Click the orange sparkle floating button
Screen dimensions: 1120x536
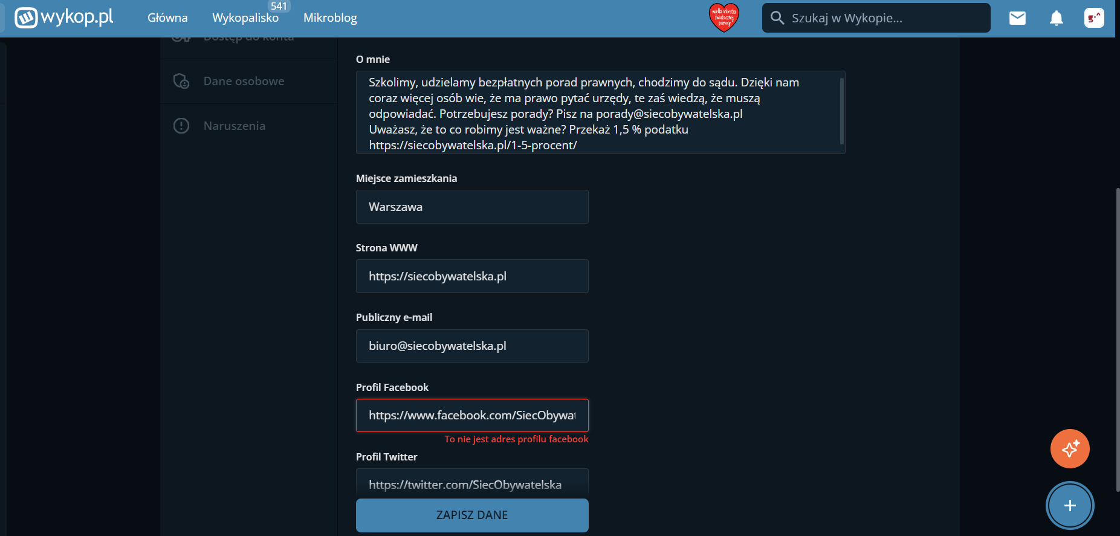(1070, 448)
